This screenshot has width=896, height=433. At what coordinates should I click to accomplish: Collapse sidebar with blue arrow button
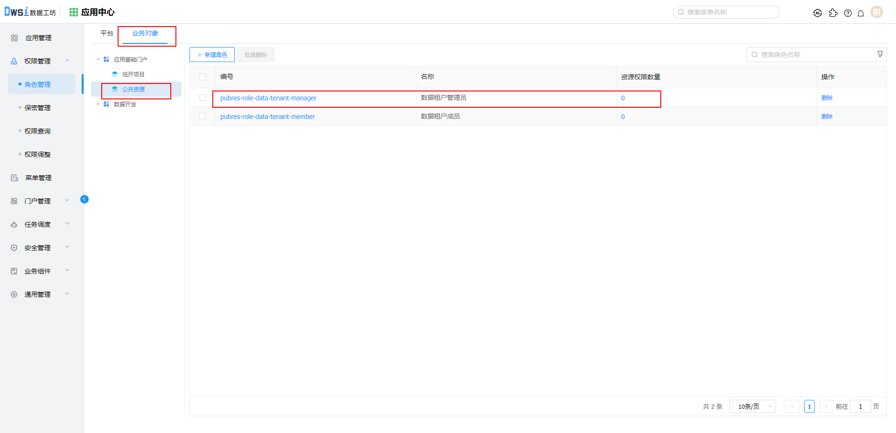point(84,199)
